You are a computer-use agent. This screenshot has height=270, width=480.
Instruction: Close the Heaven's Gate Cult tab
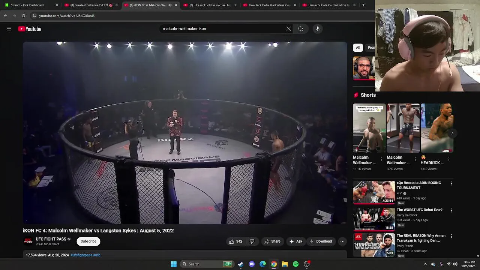pos(354,5)
